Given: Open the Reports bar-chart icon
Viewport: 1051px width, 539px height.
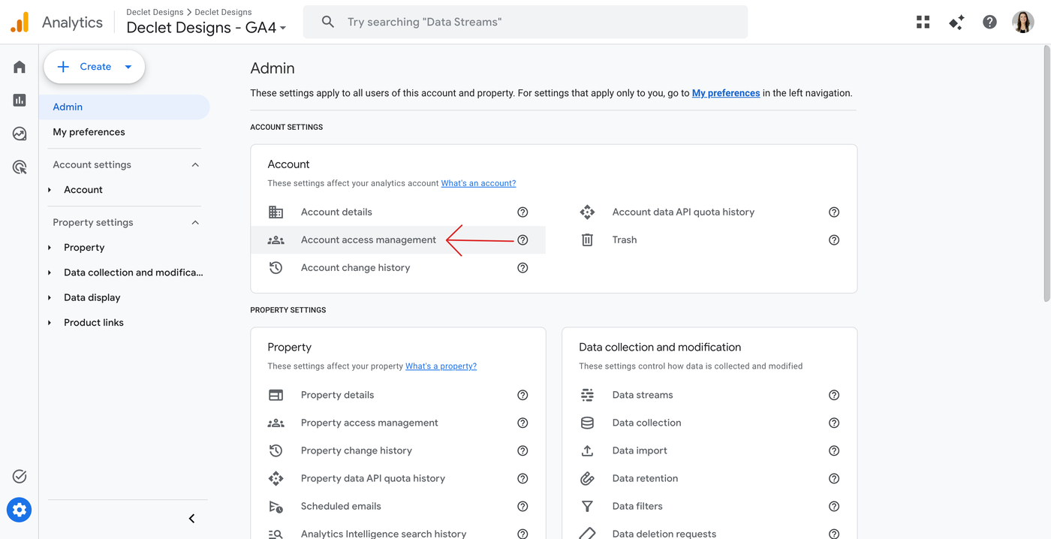Looking at the screenshot, I should tap(20, 101).
